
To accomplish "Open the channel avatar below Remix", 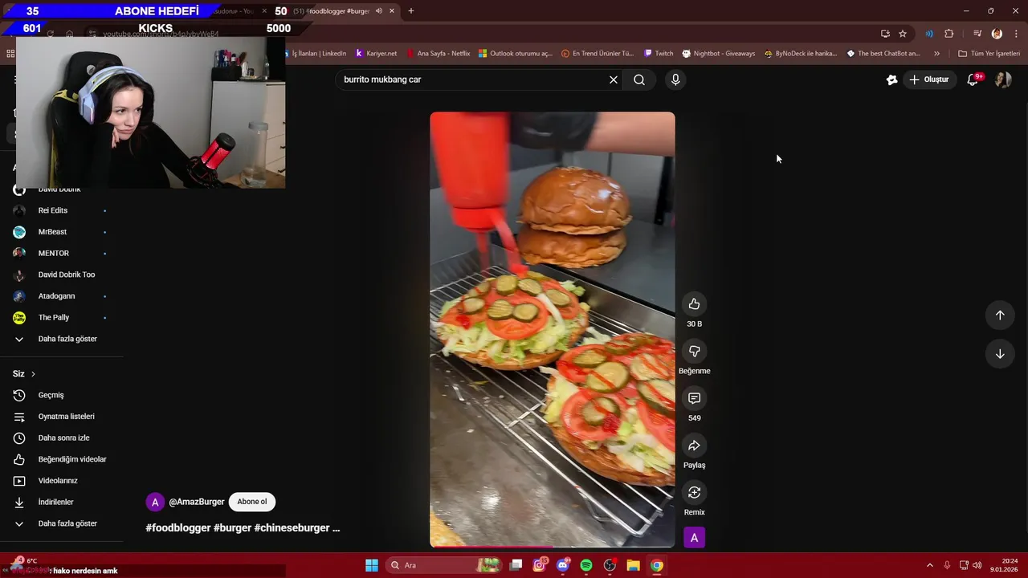I will click(694, 538).
